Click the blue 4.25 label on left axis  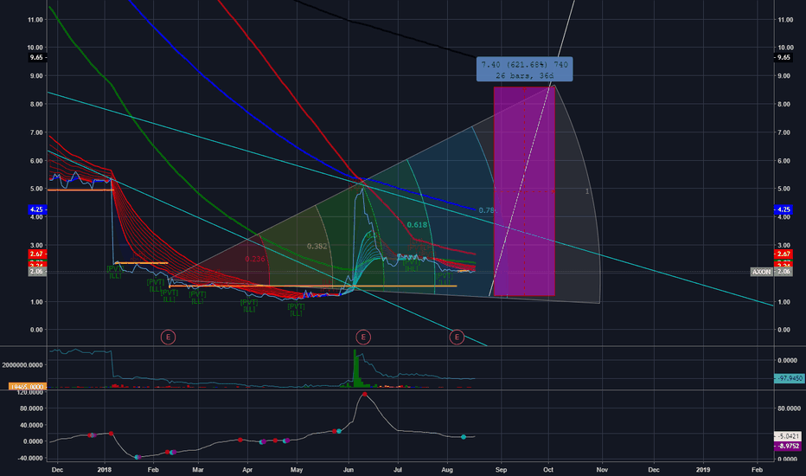[36, 209]
